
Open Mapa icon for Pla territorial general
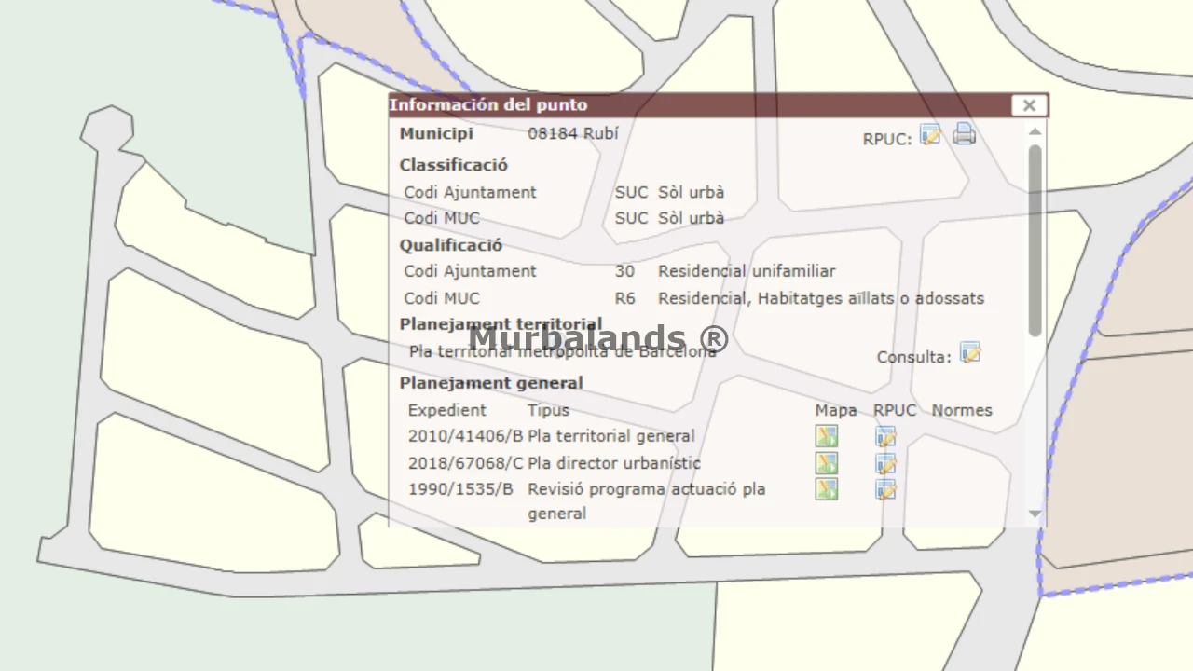[826, 436]
